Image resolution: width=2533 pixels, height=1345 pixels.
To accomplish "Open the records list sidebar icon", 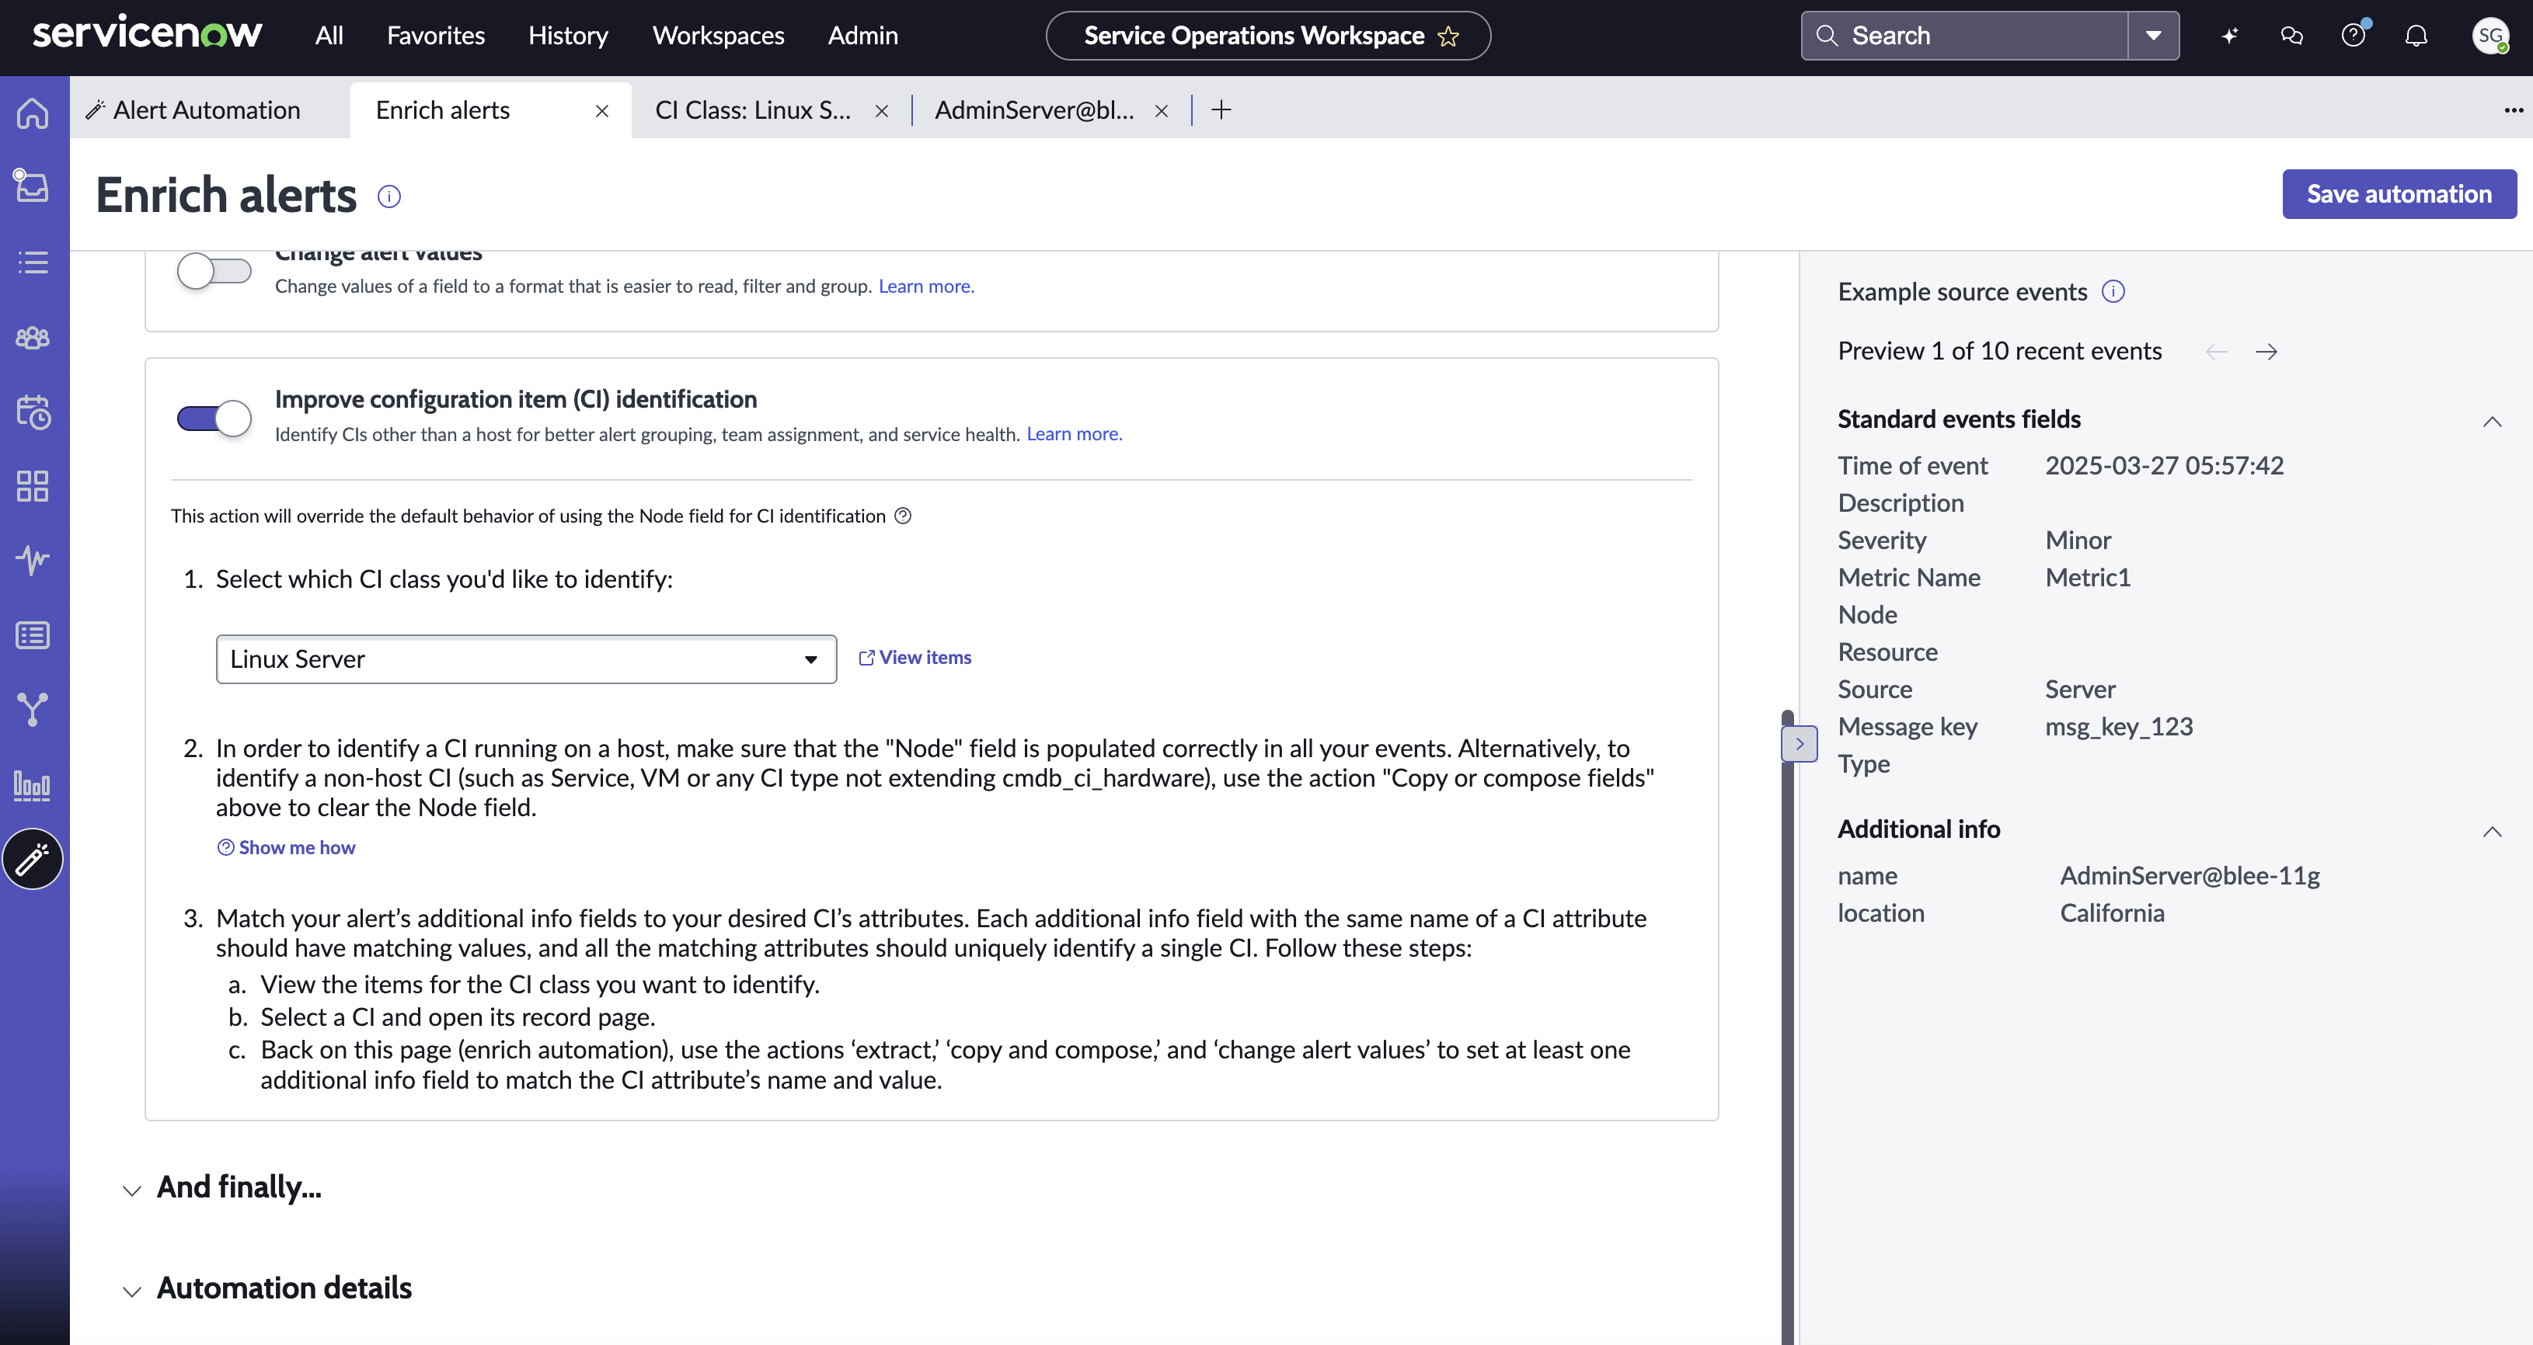I will pyautogui.click(x=33, y=636).
